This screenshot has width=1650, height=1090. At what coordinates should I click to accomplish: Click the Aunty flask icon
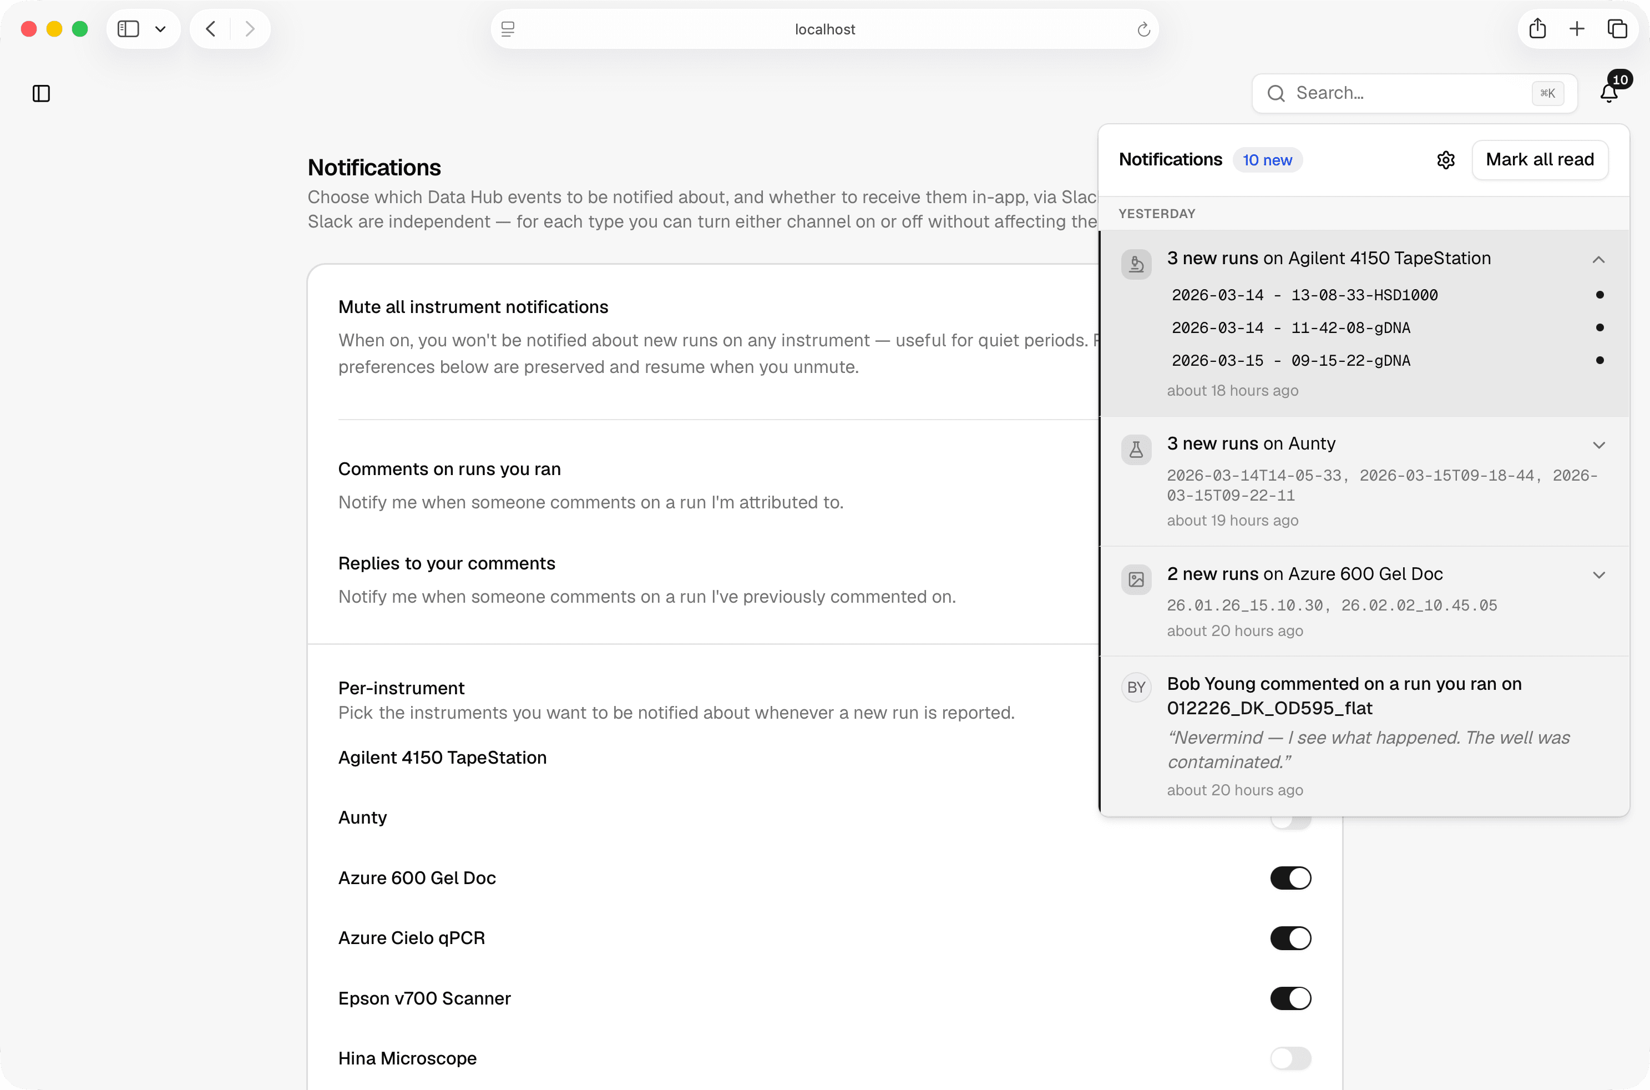(1136, 450)
